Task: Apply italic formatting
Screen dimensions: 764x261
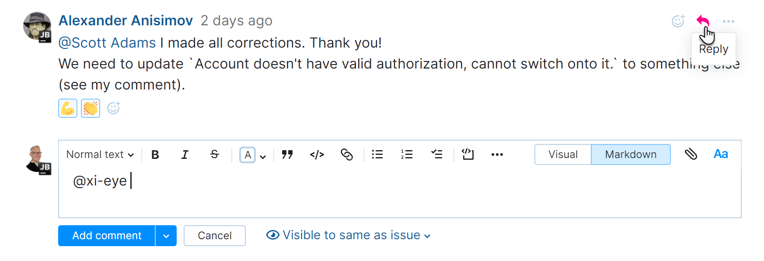Action: (x=185, y=155)
